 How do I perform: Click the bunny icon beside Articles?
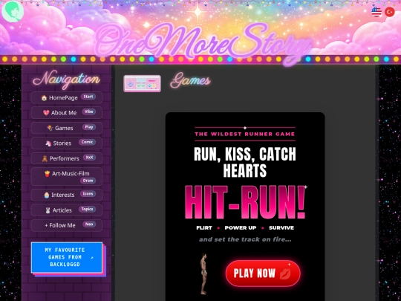pyautogui.click(x=48, y=210)
